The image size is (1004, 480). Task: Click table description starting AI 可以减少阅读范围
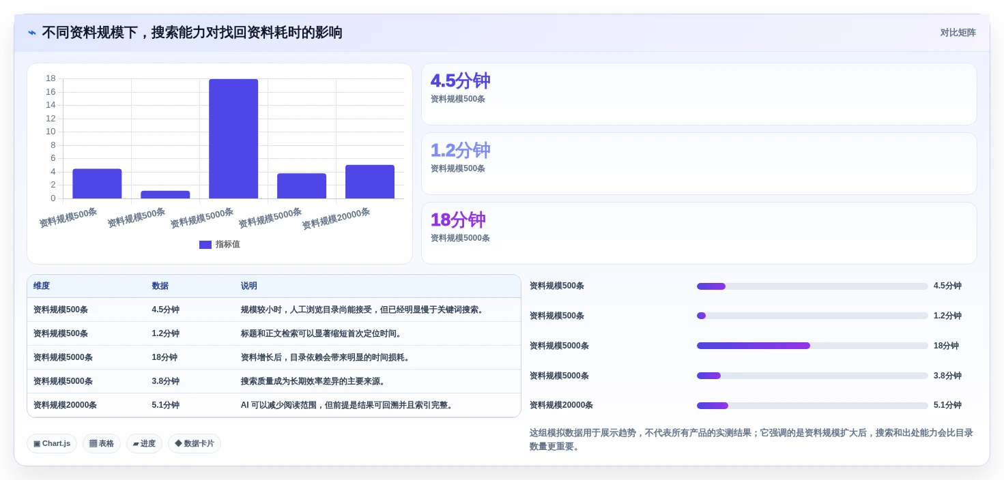pos(348,405)
